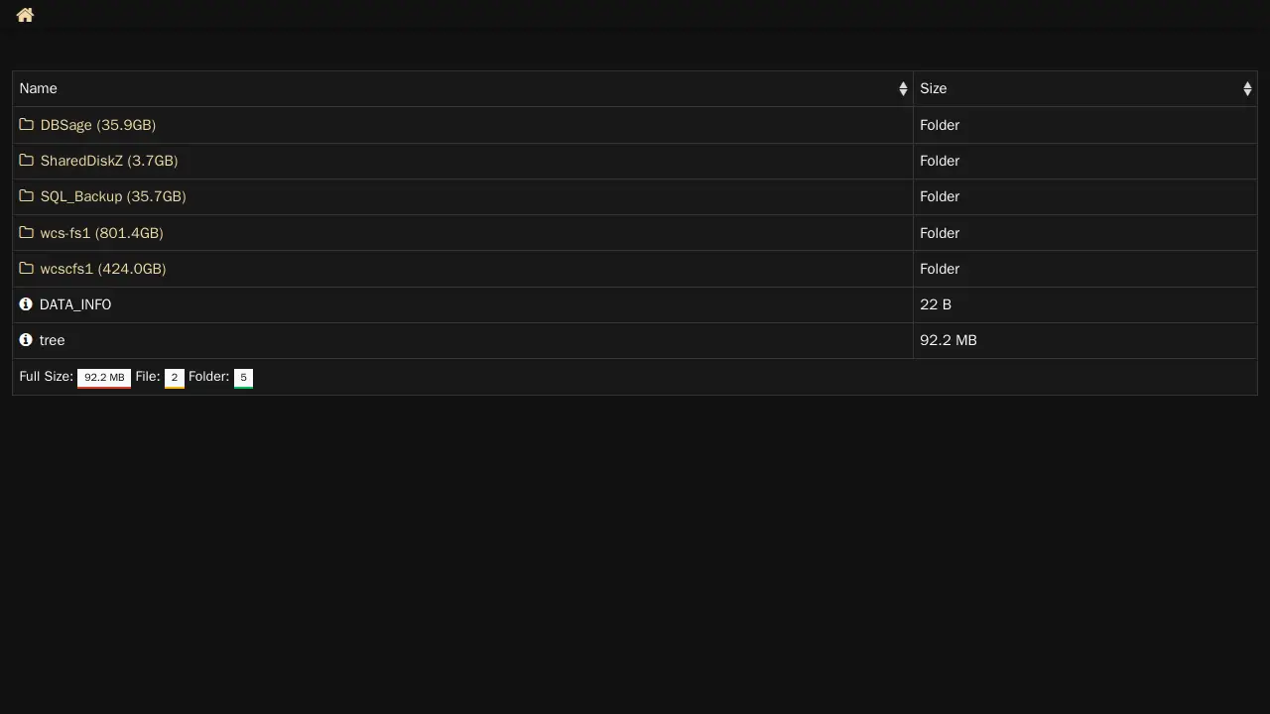Sort the table by Name column arrows
The height and width of the screenshot is (714, 1270).
click(x=903, y=89)
